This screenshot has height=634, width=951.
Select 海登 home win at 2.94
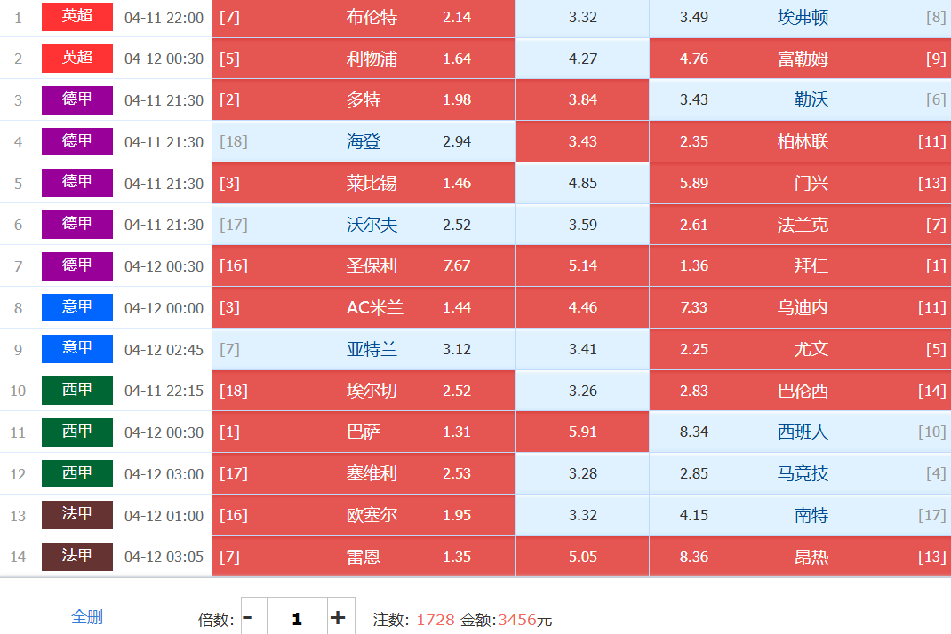point(364,142)
